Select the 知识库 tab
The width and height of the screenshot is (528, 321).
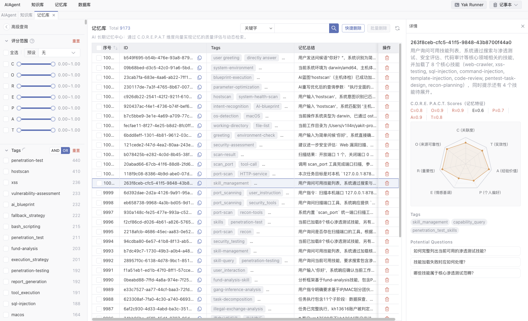tap(26, 15)
